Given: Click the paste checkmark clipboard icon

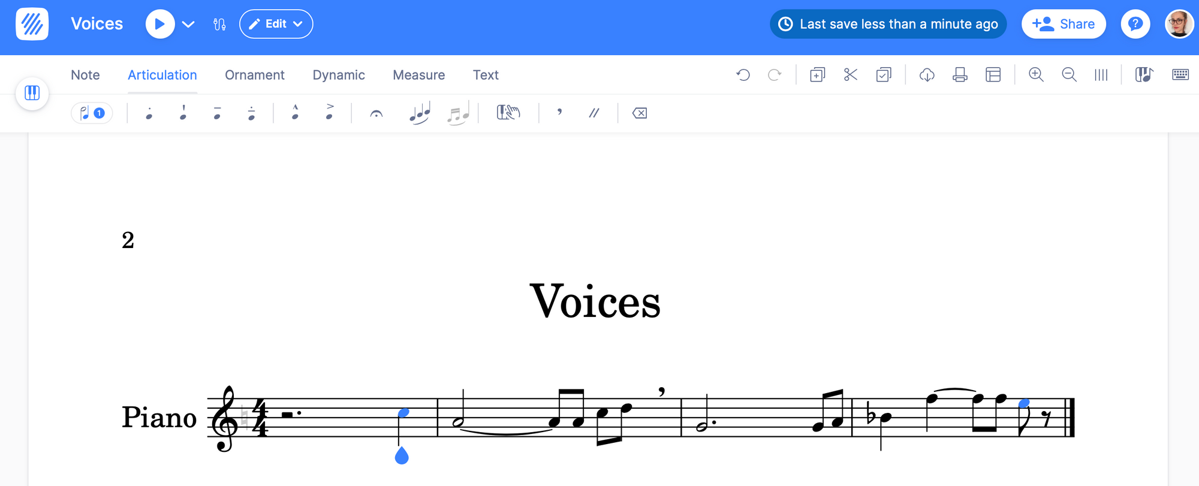Looking at the screenshot, I should click(884, 75).
